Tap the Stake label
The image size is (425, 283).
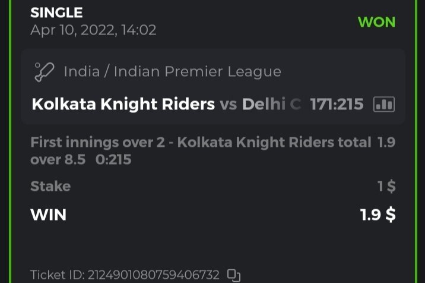[x=50, y=186]
